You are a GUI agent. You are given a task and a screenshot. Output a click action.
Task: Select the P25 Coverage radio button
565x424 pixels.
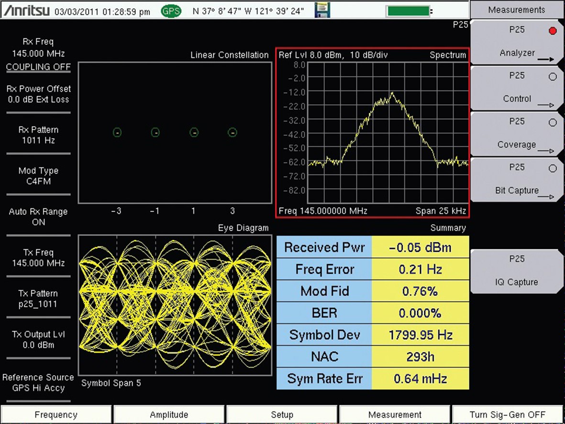pos(553,123)
